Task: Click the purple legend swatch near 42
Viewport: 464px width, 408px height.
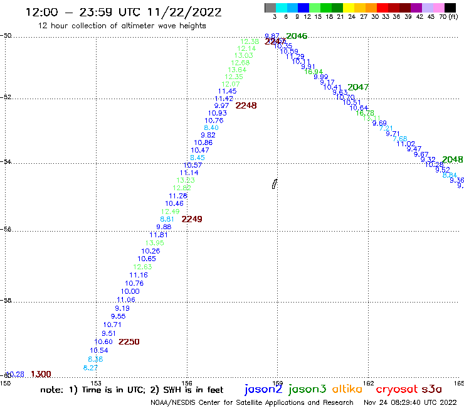Action: (x=416, y=8)
